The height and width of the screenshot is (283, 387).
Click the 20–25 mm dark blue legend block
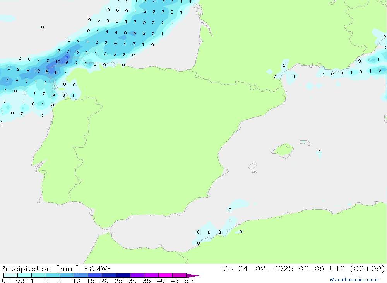[x=109, y=275]
